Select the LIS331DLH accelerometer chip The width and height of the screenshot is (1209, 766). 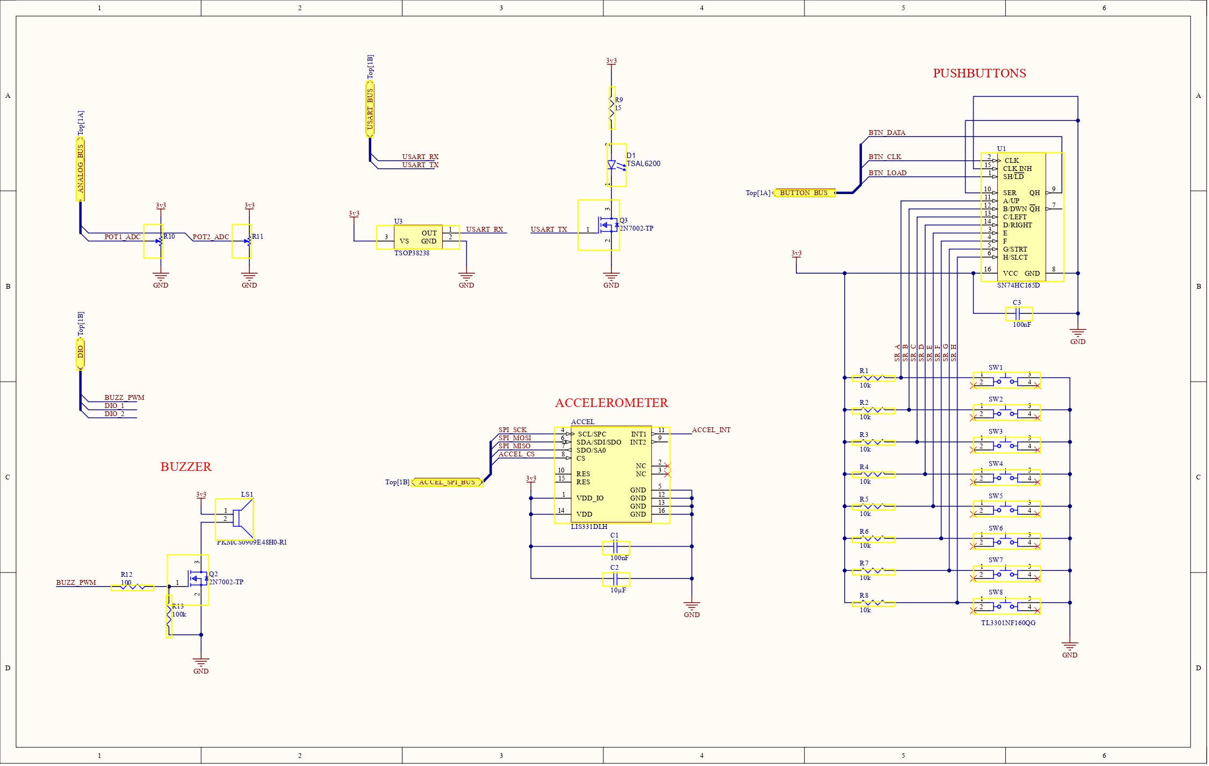click(x=612, y=475)
